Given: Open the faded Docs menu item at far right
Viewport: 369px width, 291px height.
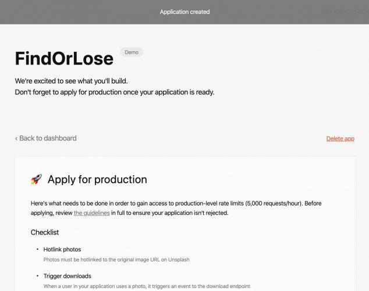Looking at the screenshot, I should coord(361,12).
